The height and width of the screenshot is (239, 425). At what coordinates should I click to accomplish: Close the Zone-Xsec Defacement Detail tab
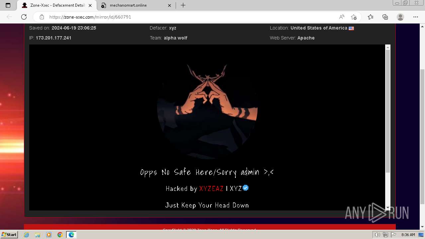pos(90,5)
